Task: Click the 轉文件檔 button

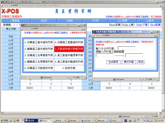Action: point(129,62)
